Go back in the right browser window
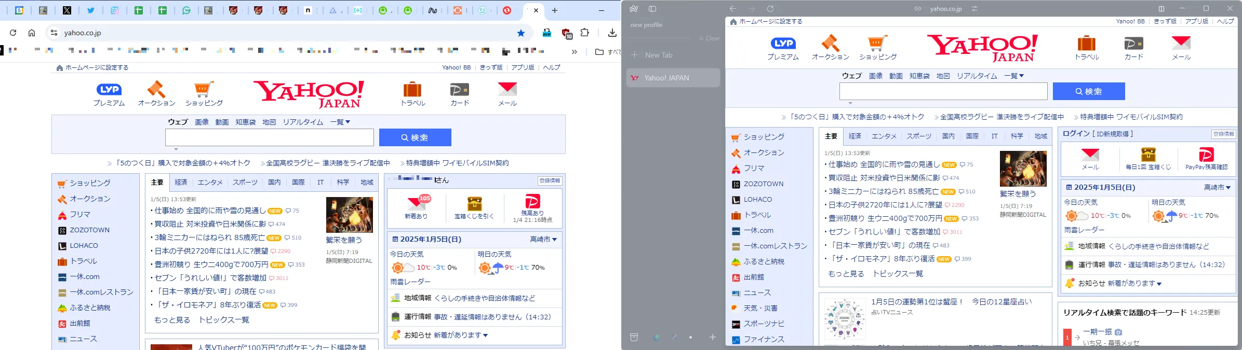This screenshot has width=1242, height=350. coord(733,9)
